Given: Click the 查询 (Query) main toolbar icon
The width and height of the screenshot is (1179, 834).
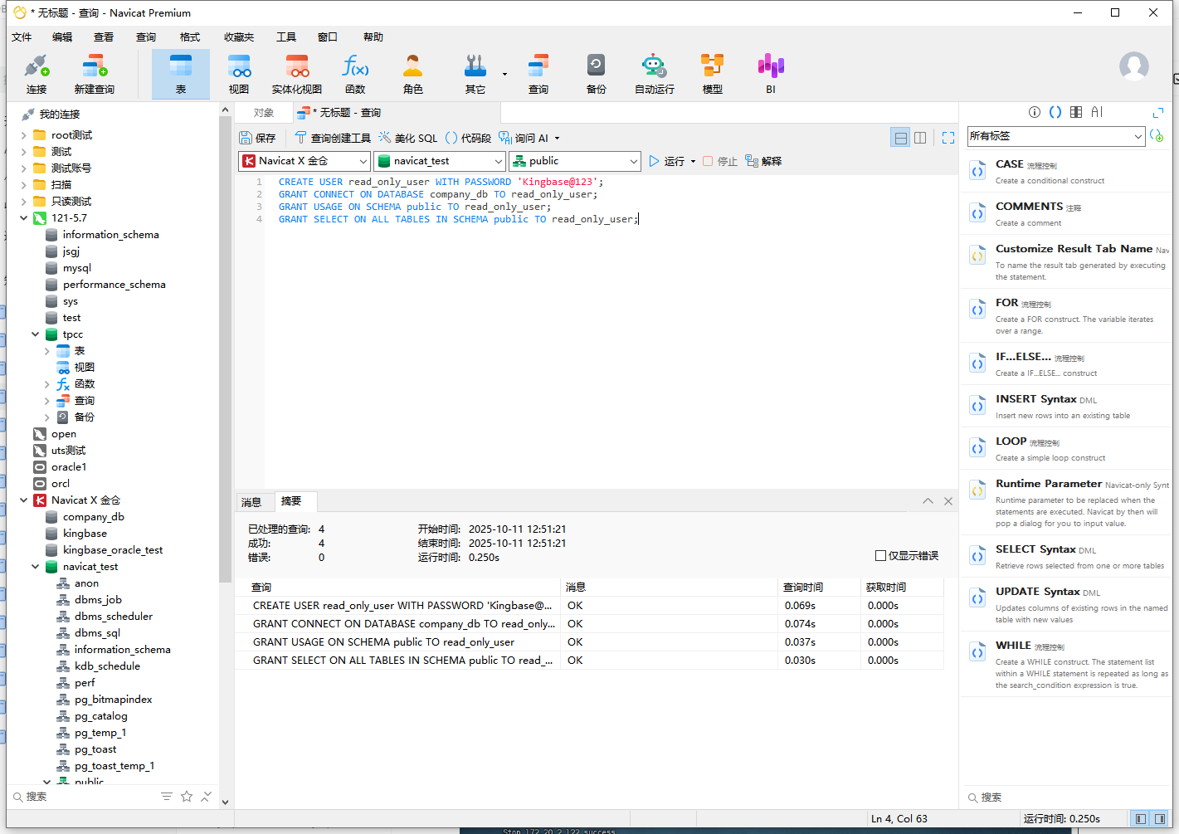Looking at the screenshot, I should click(538, 74).
